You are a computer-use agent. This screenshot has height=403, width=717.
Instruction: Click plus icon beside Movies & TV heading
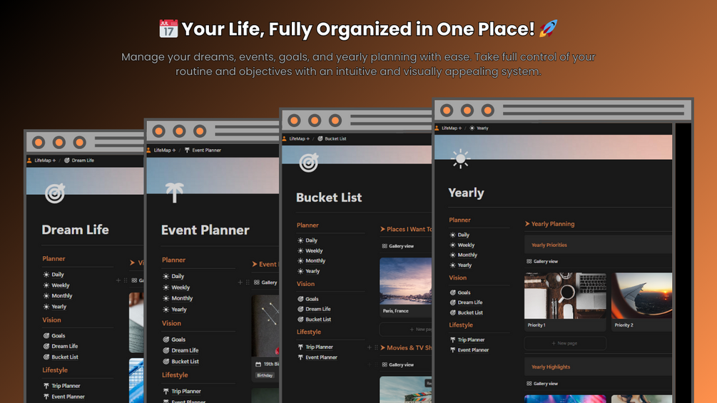(x=369, y=347)
